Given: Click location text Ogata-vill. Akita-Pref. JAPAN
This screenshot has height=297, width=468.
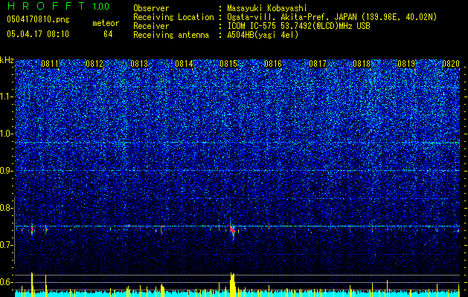Looking at the screenshot, I should 292,18.
